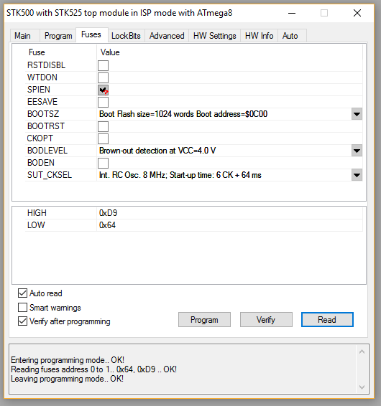Open the LockBits tab
Screen dimensions: 381x406
126,36
